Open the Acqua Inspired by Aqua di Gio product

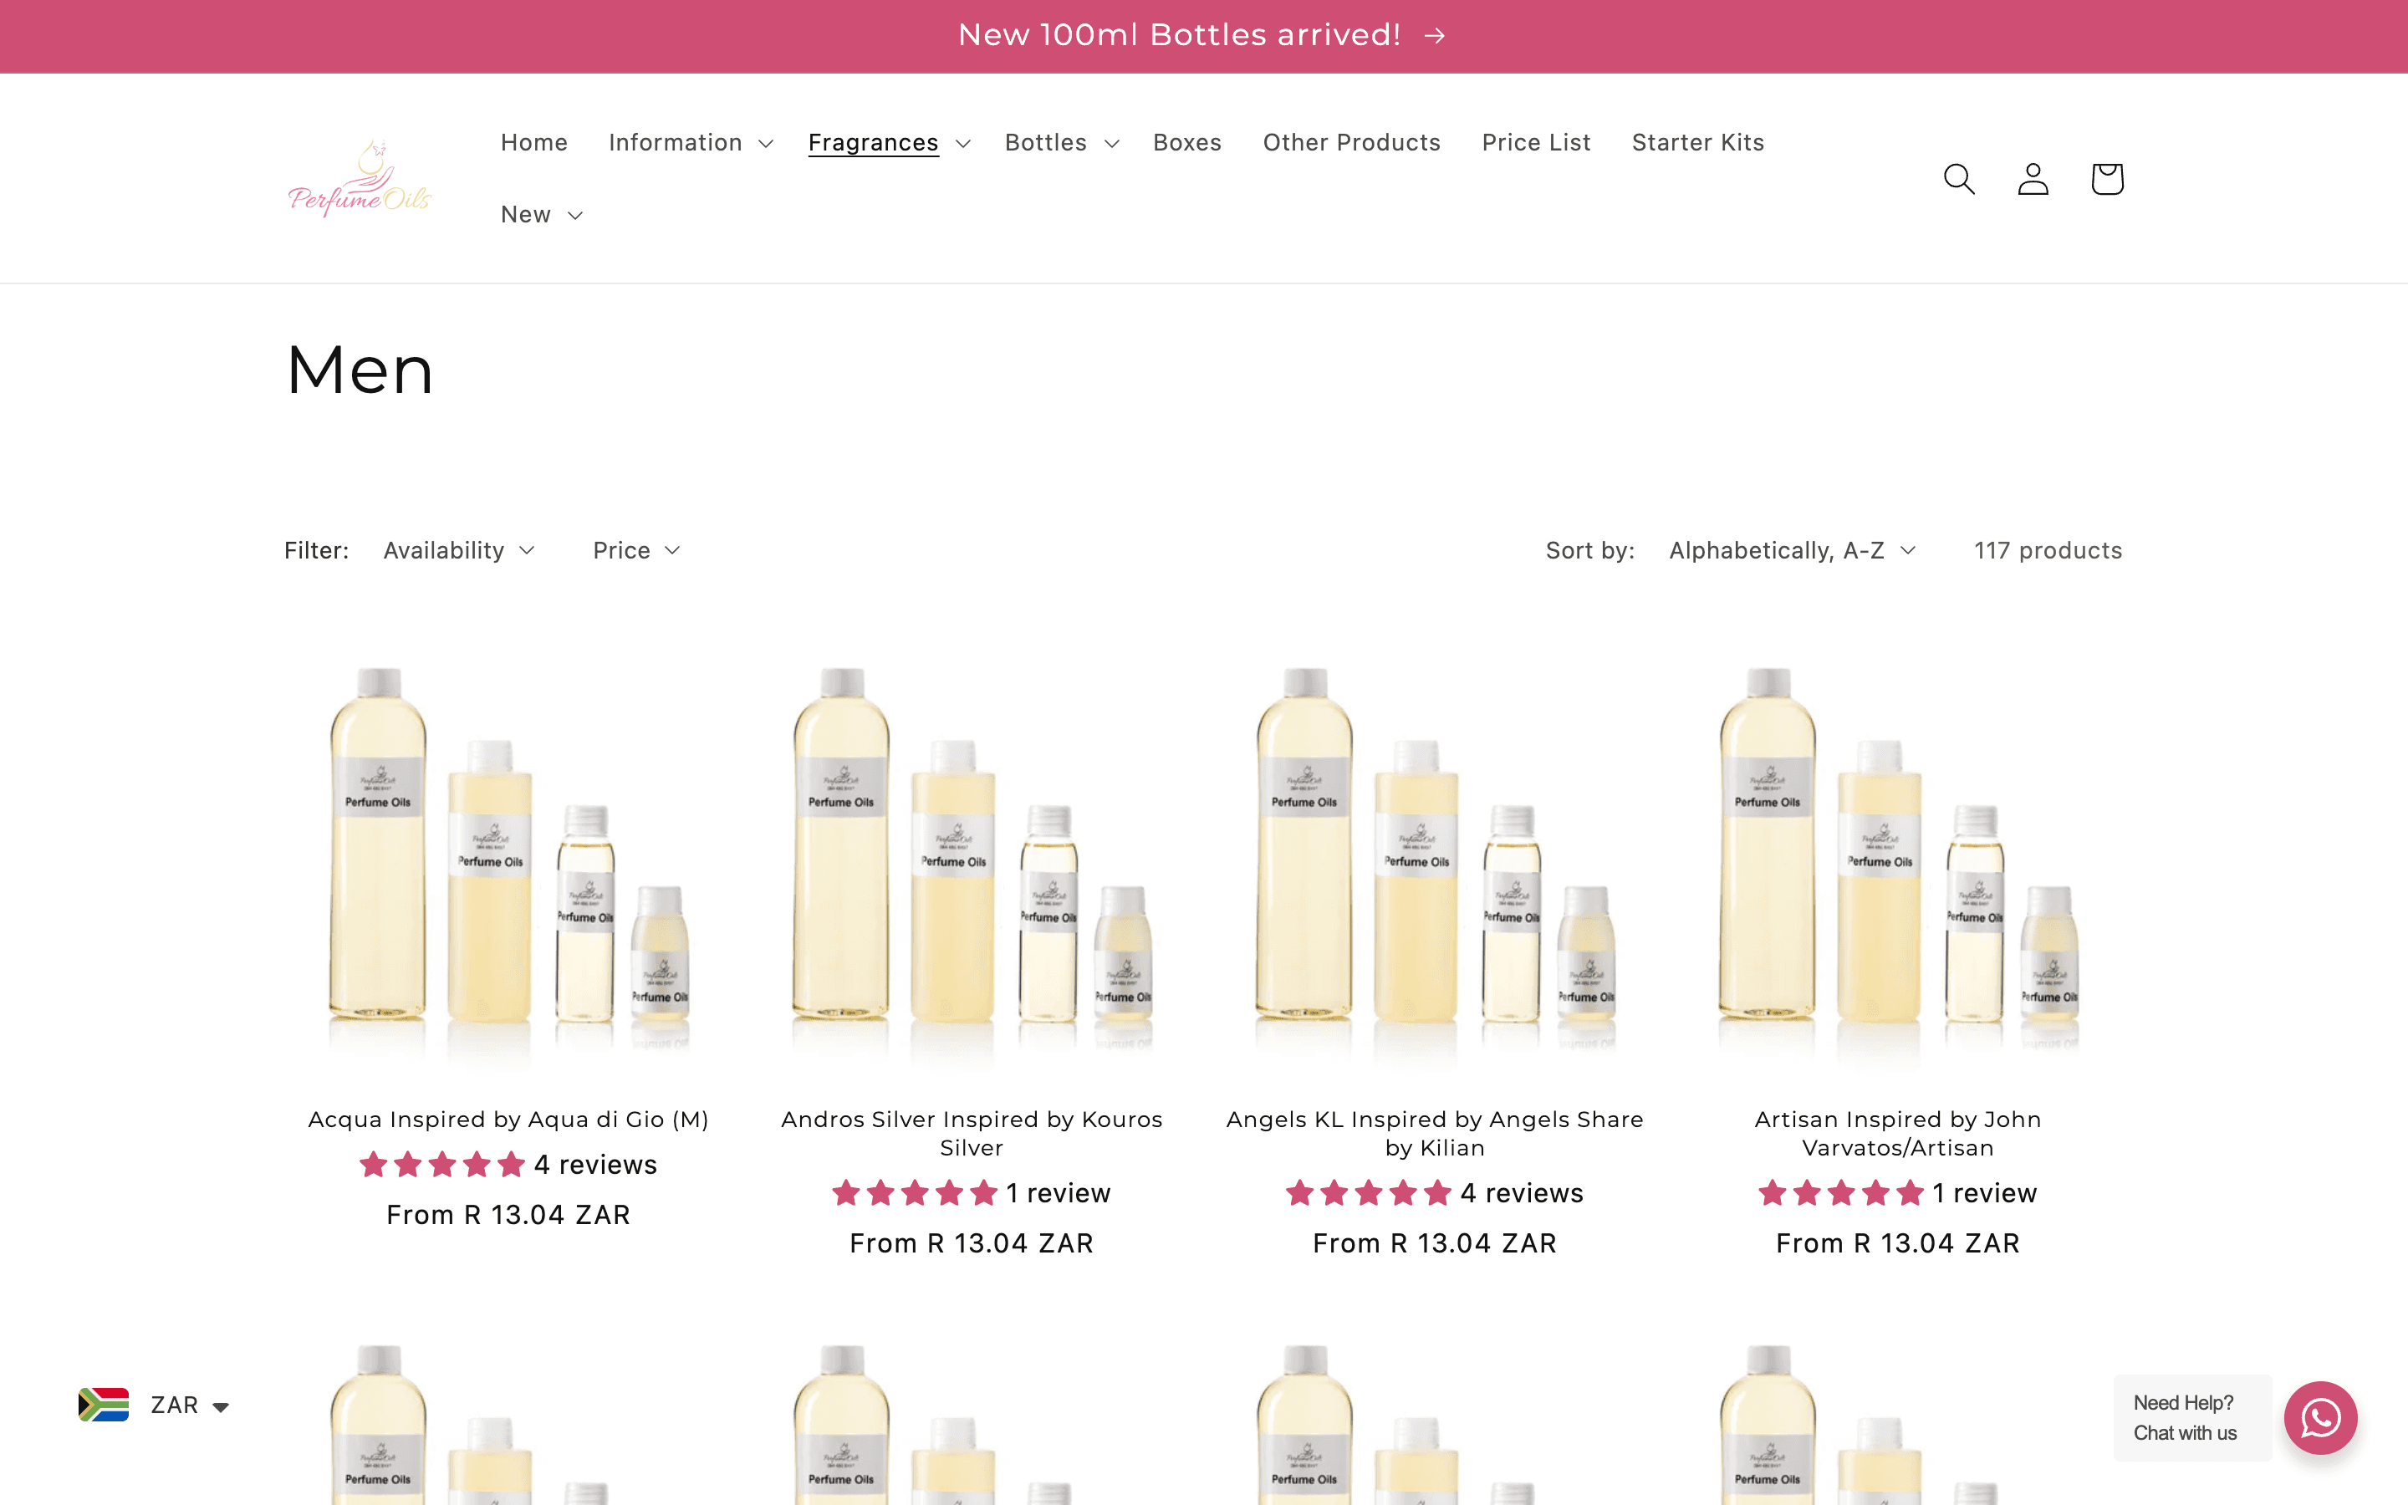click(x=508, y=1119)
